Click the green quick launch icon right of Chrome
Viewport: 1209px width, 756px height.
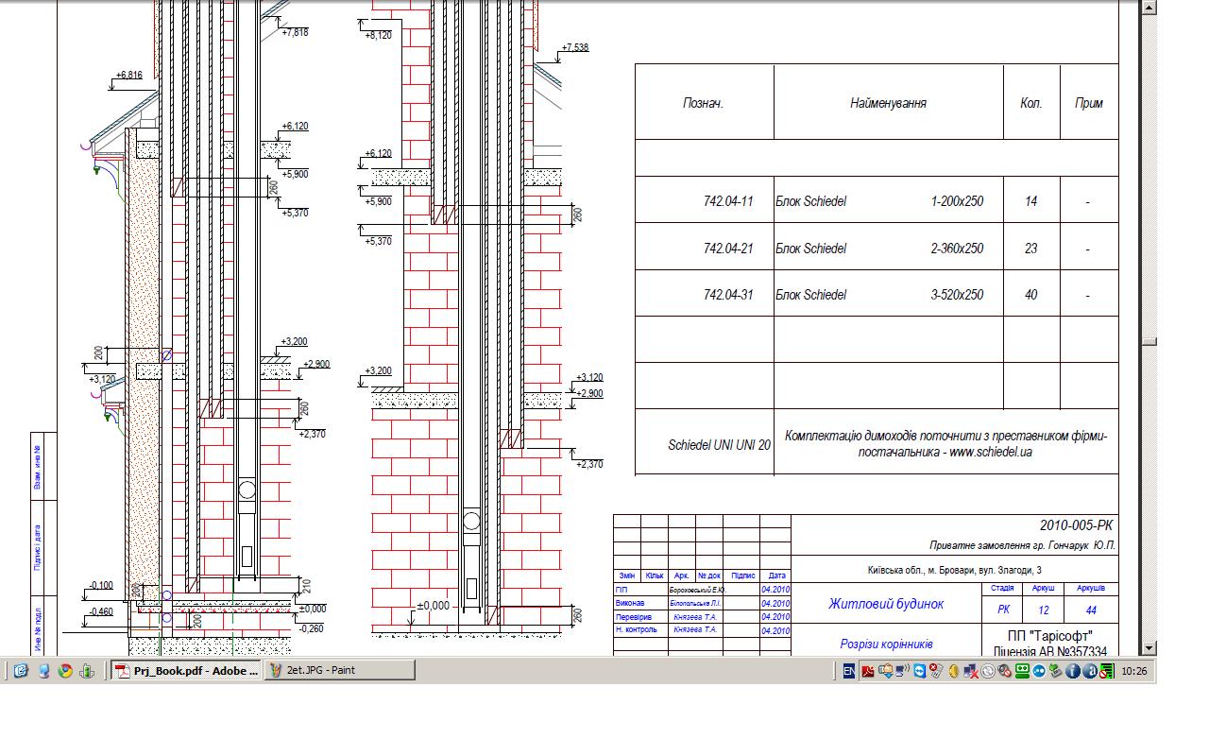pyautogui.click(x=87, y=671)
